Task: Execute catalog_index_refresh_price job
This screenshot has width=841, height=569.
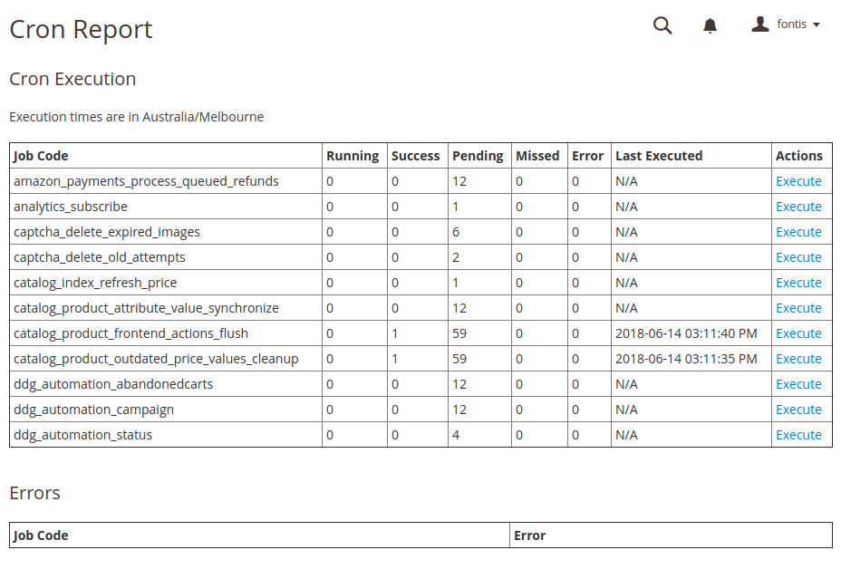Action: pyautogui.click(x=798, y=283)
